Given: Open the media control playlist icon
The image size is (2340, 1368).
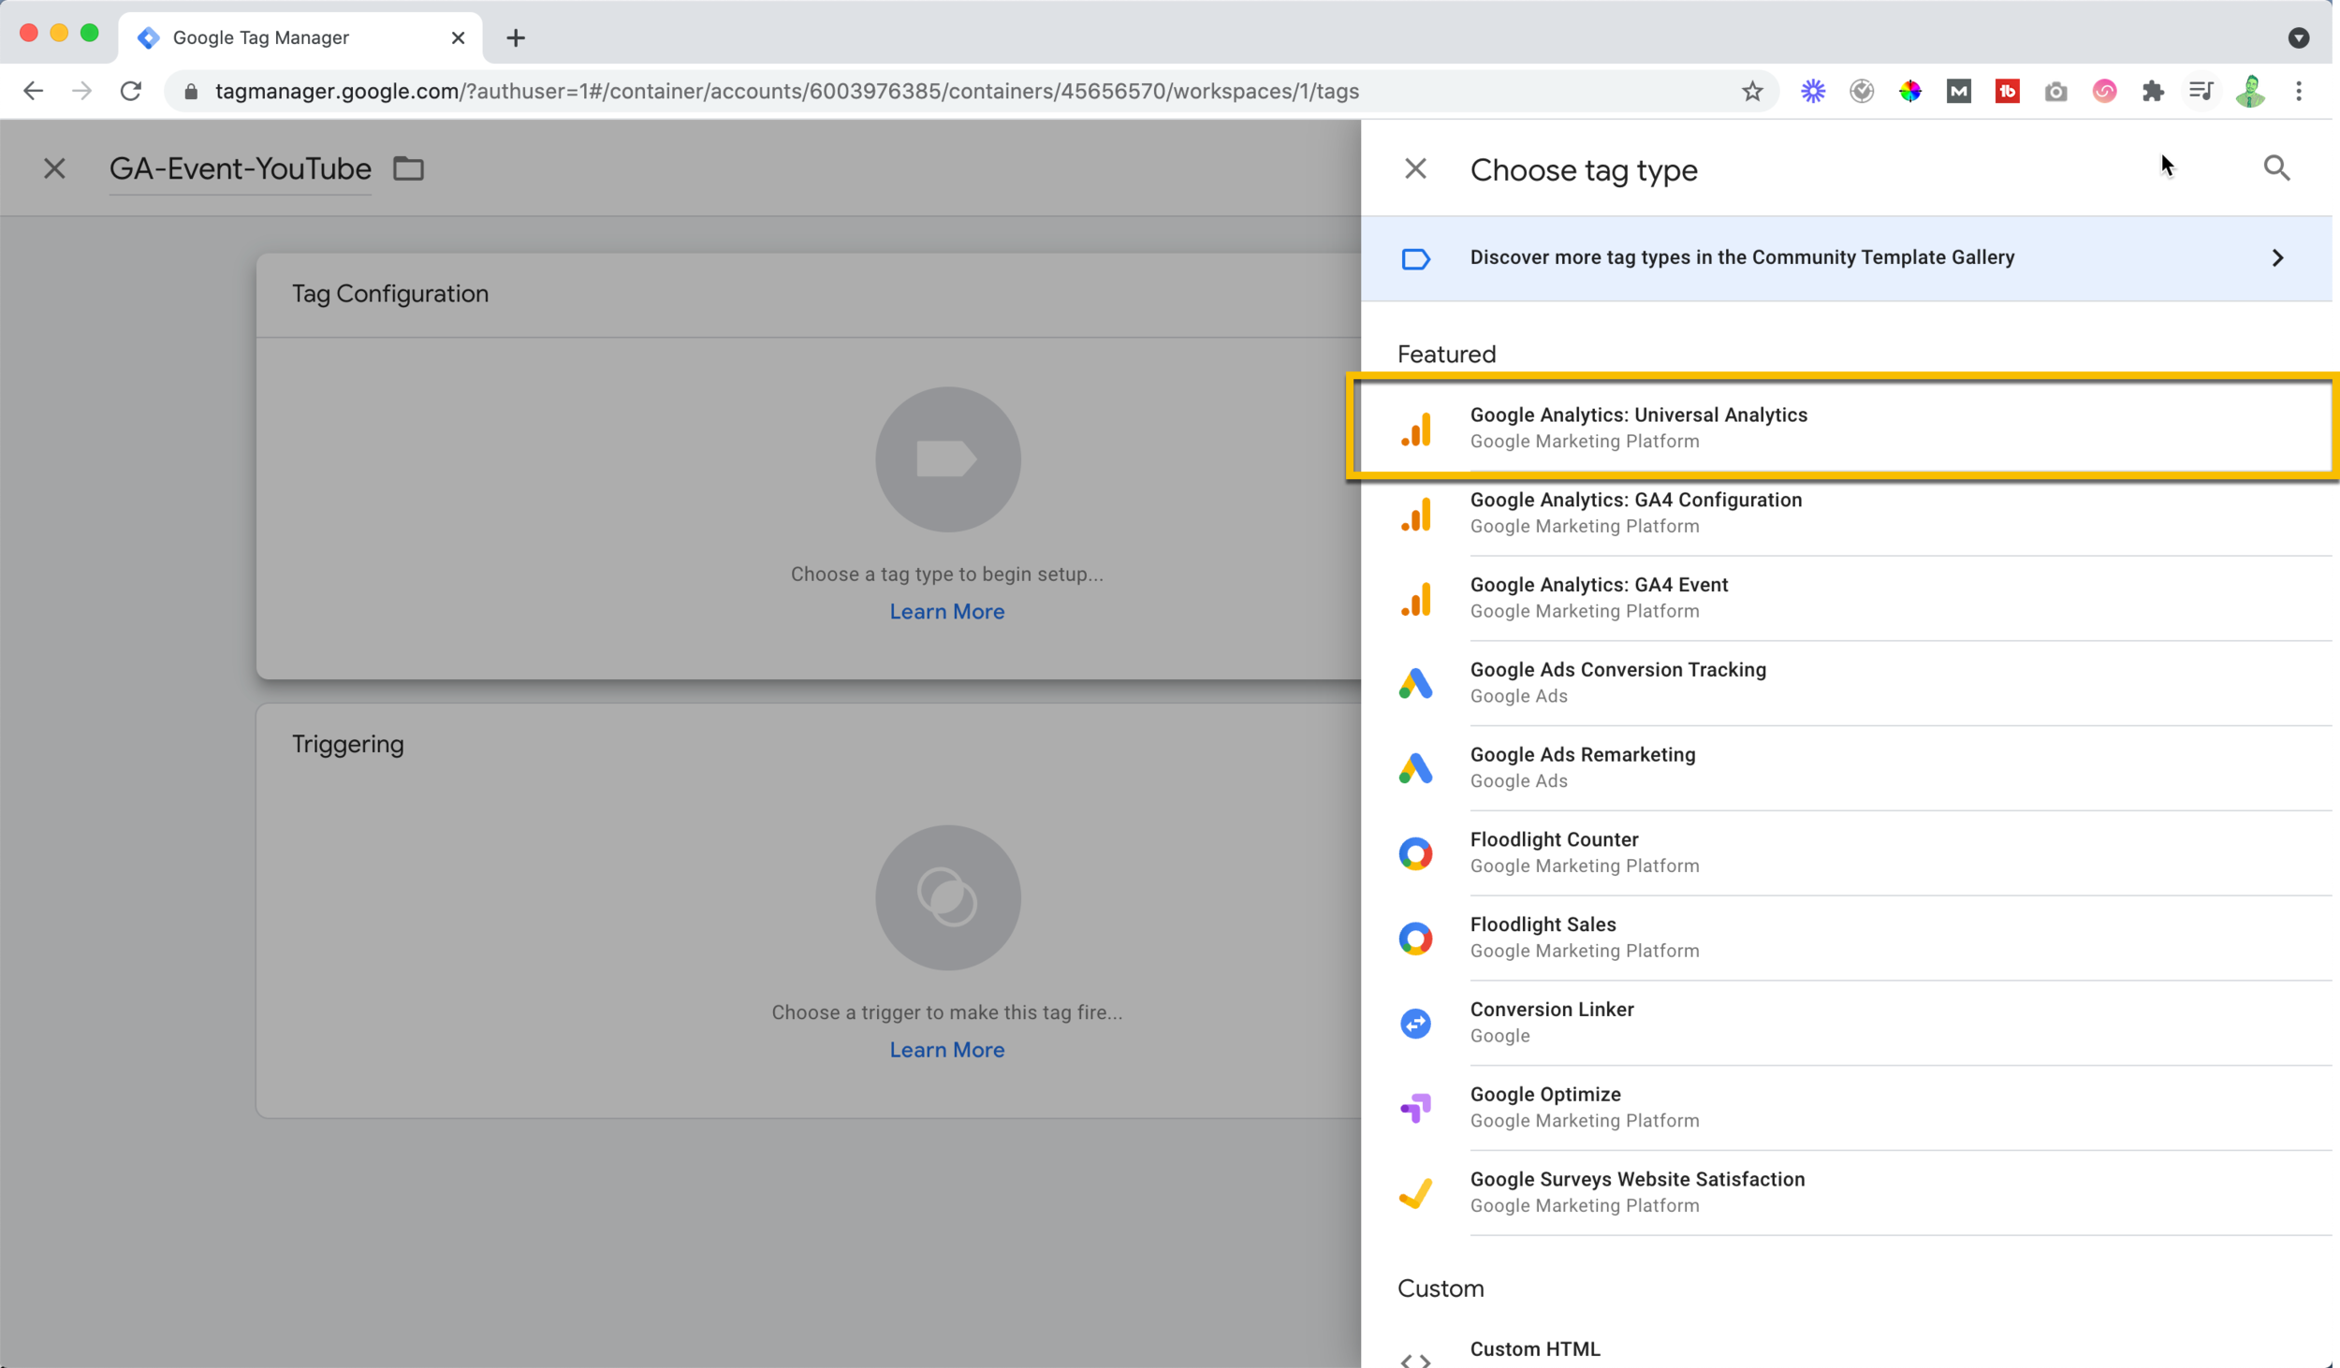Looking at the screenshot, I should coord(2201,92).
